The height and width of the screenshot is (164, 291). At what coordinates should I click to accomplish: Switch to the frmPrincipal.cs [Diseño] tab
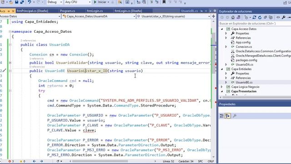click(x=32, y=11)
